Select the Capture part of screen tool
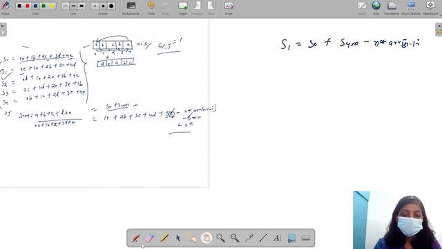The height and width of the screenshot is (249, 442). 291,238
